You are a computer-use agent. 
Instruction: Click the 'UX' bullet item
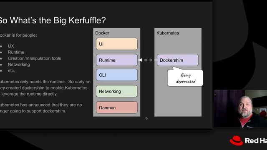click(11, 46)
